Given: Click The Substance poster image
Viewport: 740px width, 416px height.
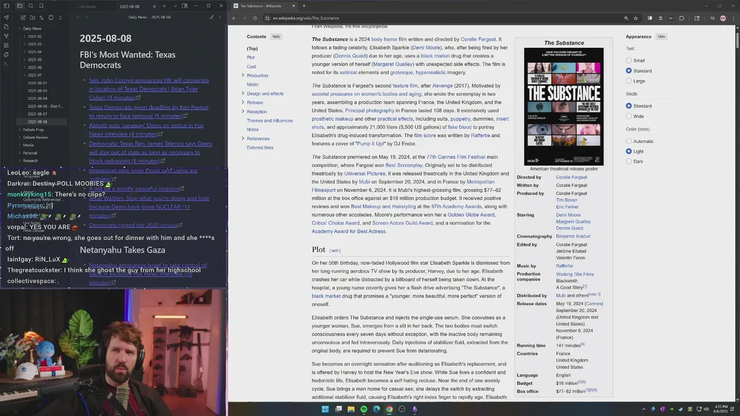Looking at the screenshot, I should pos(564,106).
